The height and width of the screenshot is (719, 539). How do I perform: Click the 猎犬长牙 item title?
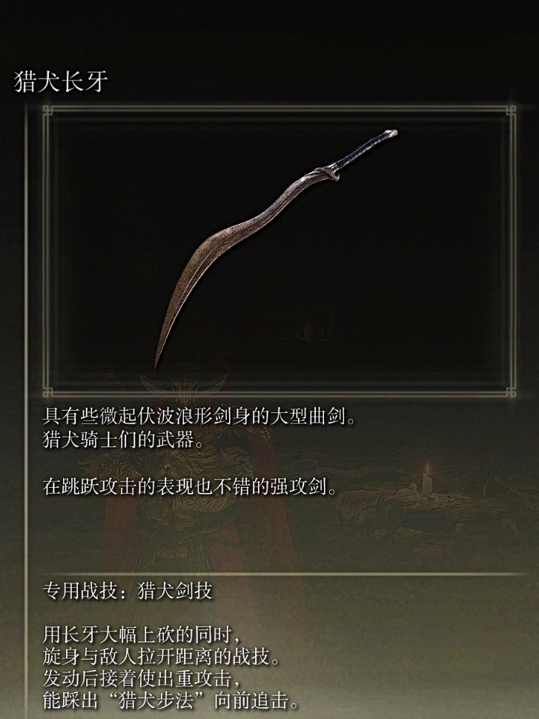coord(61,82)
